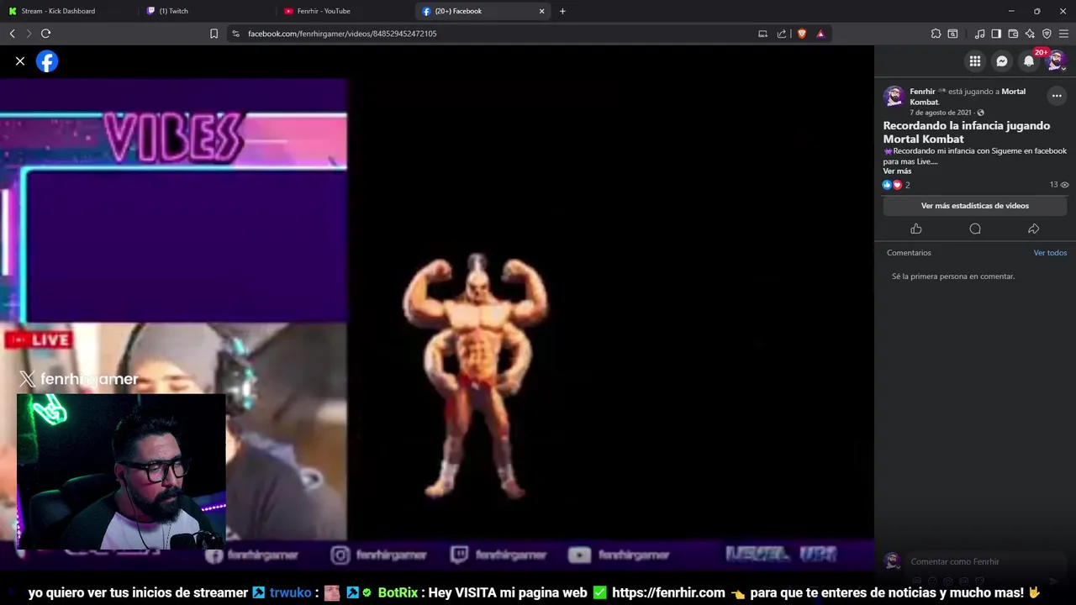Click the tab search window icon
The image size is (1076, 605).
952,34
